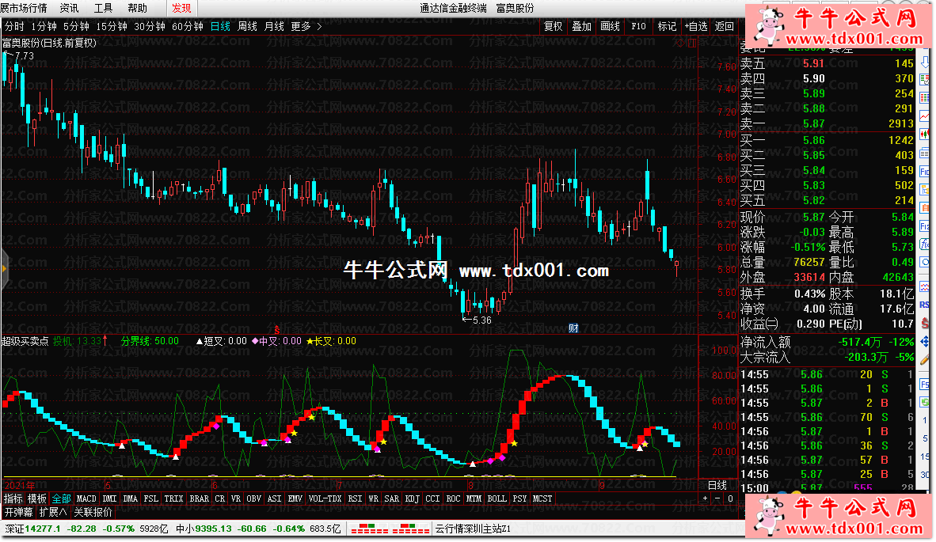Switch to the 发现 tab

coord(181,8)
